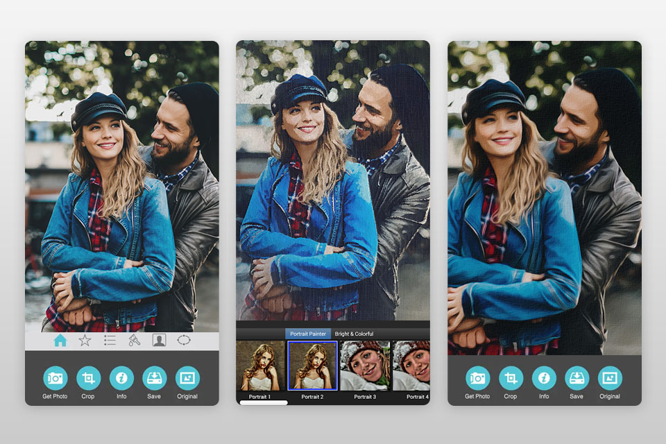Click the Portrait 3 label text

pos(365,396)
